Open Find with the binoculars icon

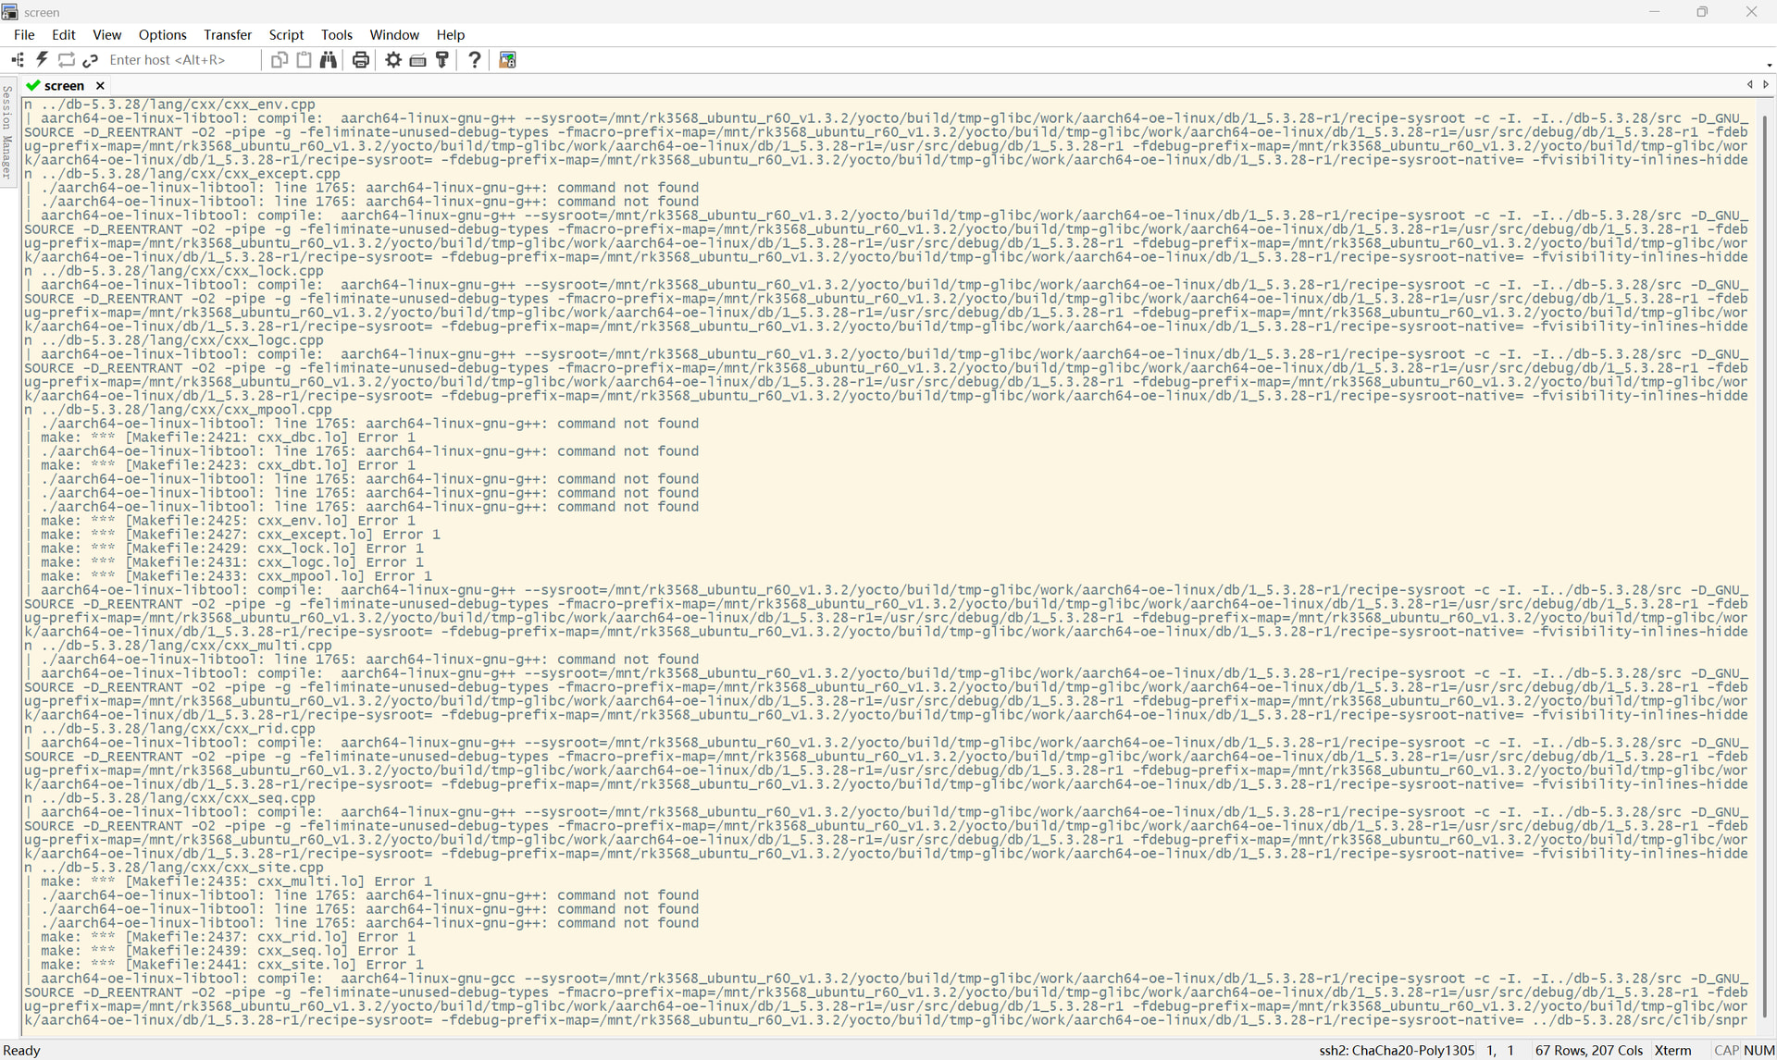click(x=329, y=60)
